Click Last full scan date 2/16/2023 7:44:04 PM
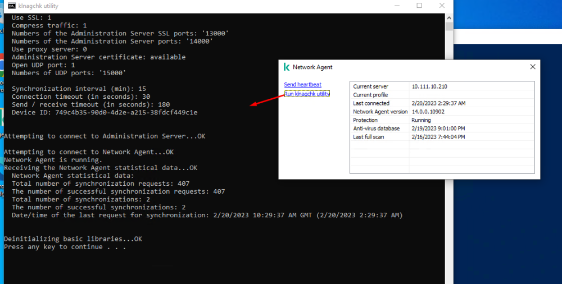This screenshot has height=284, width=562. pos(438,137)
